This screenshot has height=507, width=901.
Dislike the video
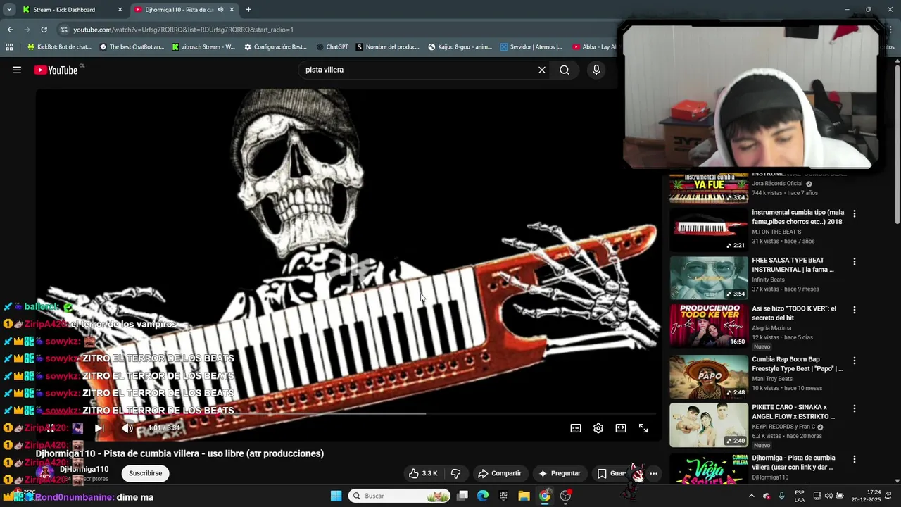455,473
